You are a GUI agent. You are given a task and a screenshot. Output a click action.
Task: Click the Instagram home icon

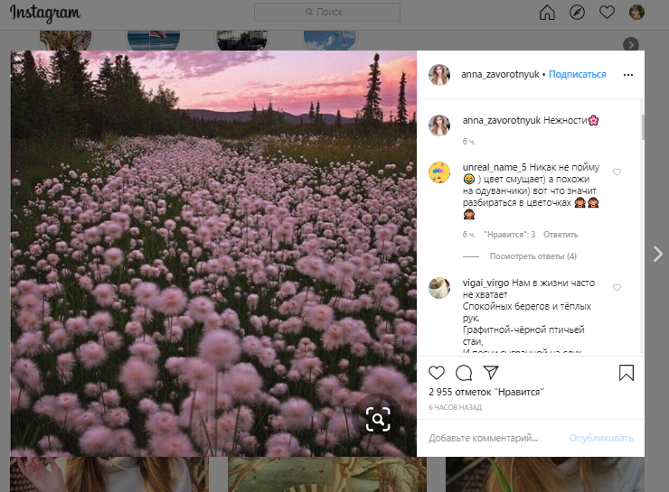(547, 13)
